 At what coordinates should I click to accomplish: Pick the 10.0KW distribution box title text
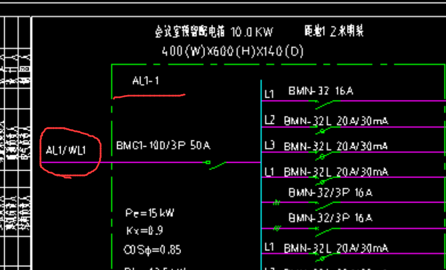(x=214, y=32)
